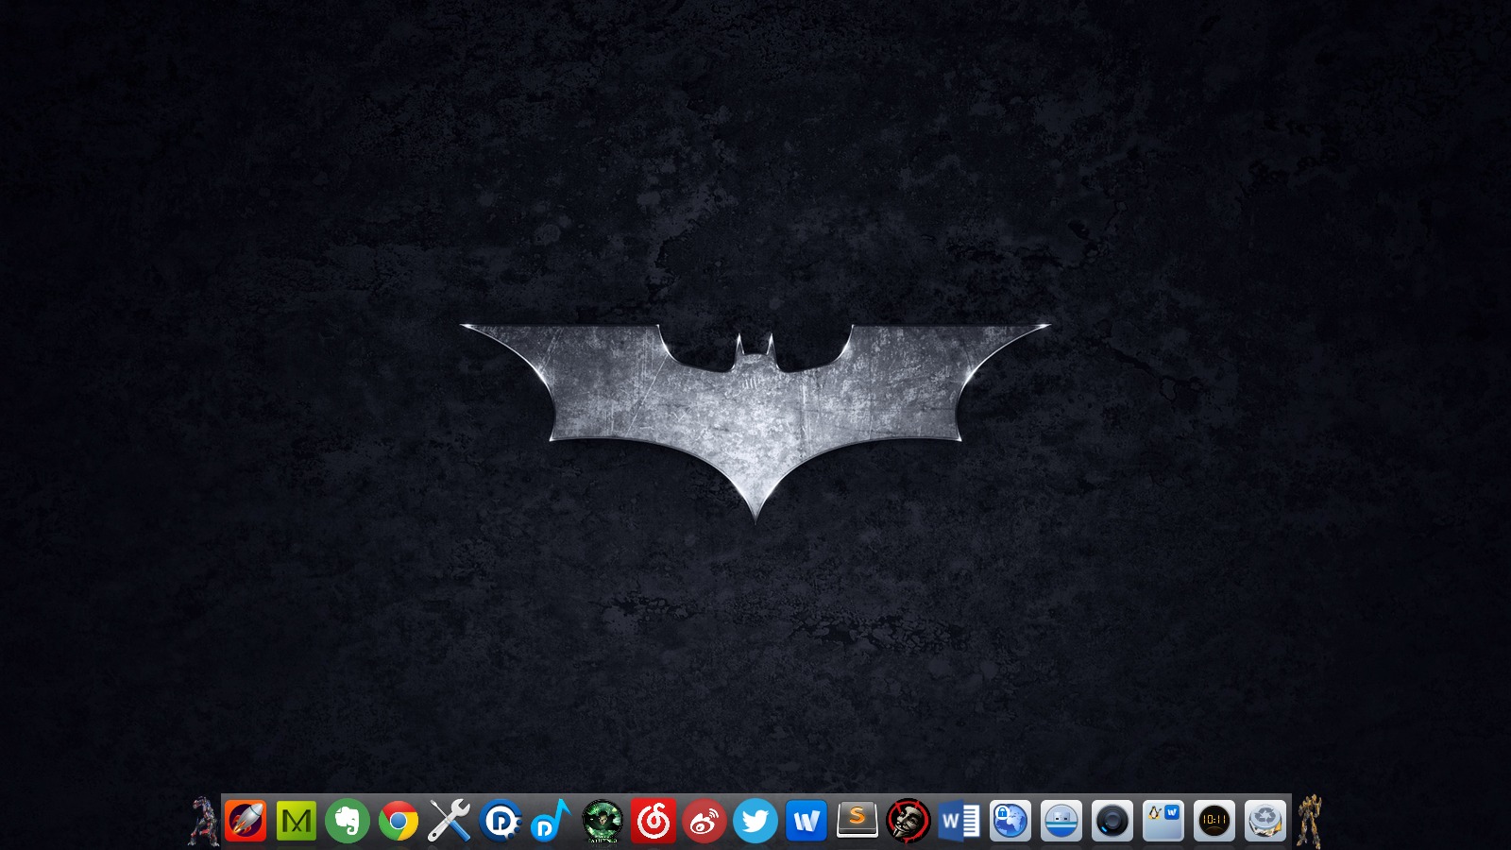The height and width of the screenshot is (850, 1511).
Task: Open the blue D gear control center icon
Action: coord(501,821)
